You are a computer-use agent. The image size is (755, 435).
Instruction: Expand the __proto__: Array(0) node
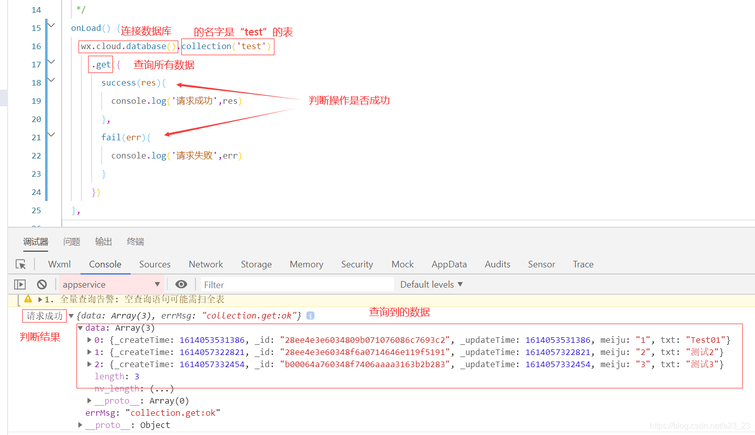(x=90, y=401)
